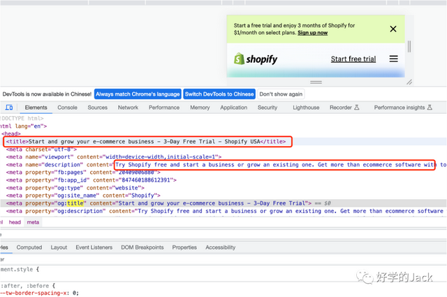The image size is (447, 297).
Task: Click the Performance insights flask icon
Action: (430, 108)
